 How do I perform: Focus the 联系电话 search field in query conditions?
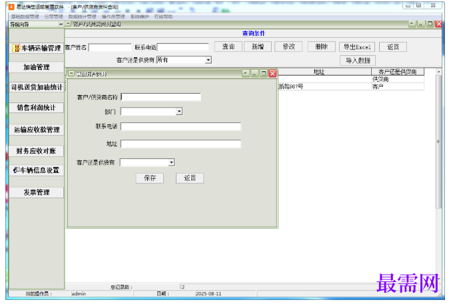[183, 47]
